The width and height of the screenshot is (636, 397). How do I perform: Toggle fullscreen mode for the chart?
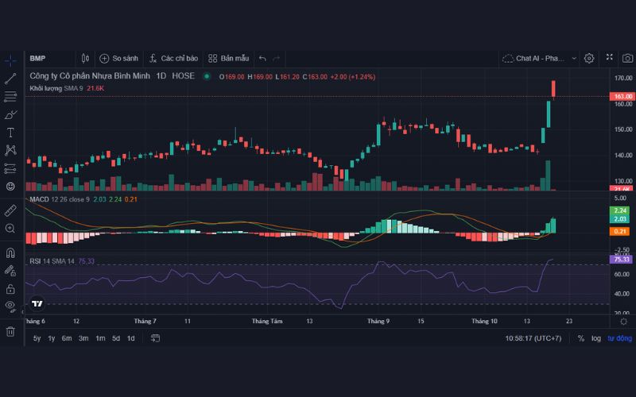click(609, 58)
